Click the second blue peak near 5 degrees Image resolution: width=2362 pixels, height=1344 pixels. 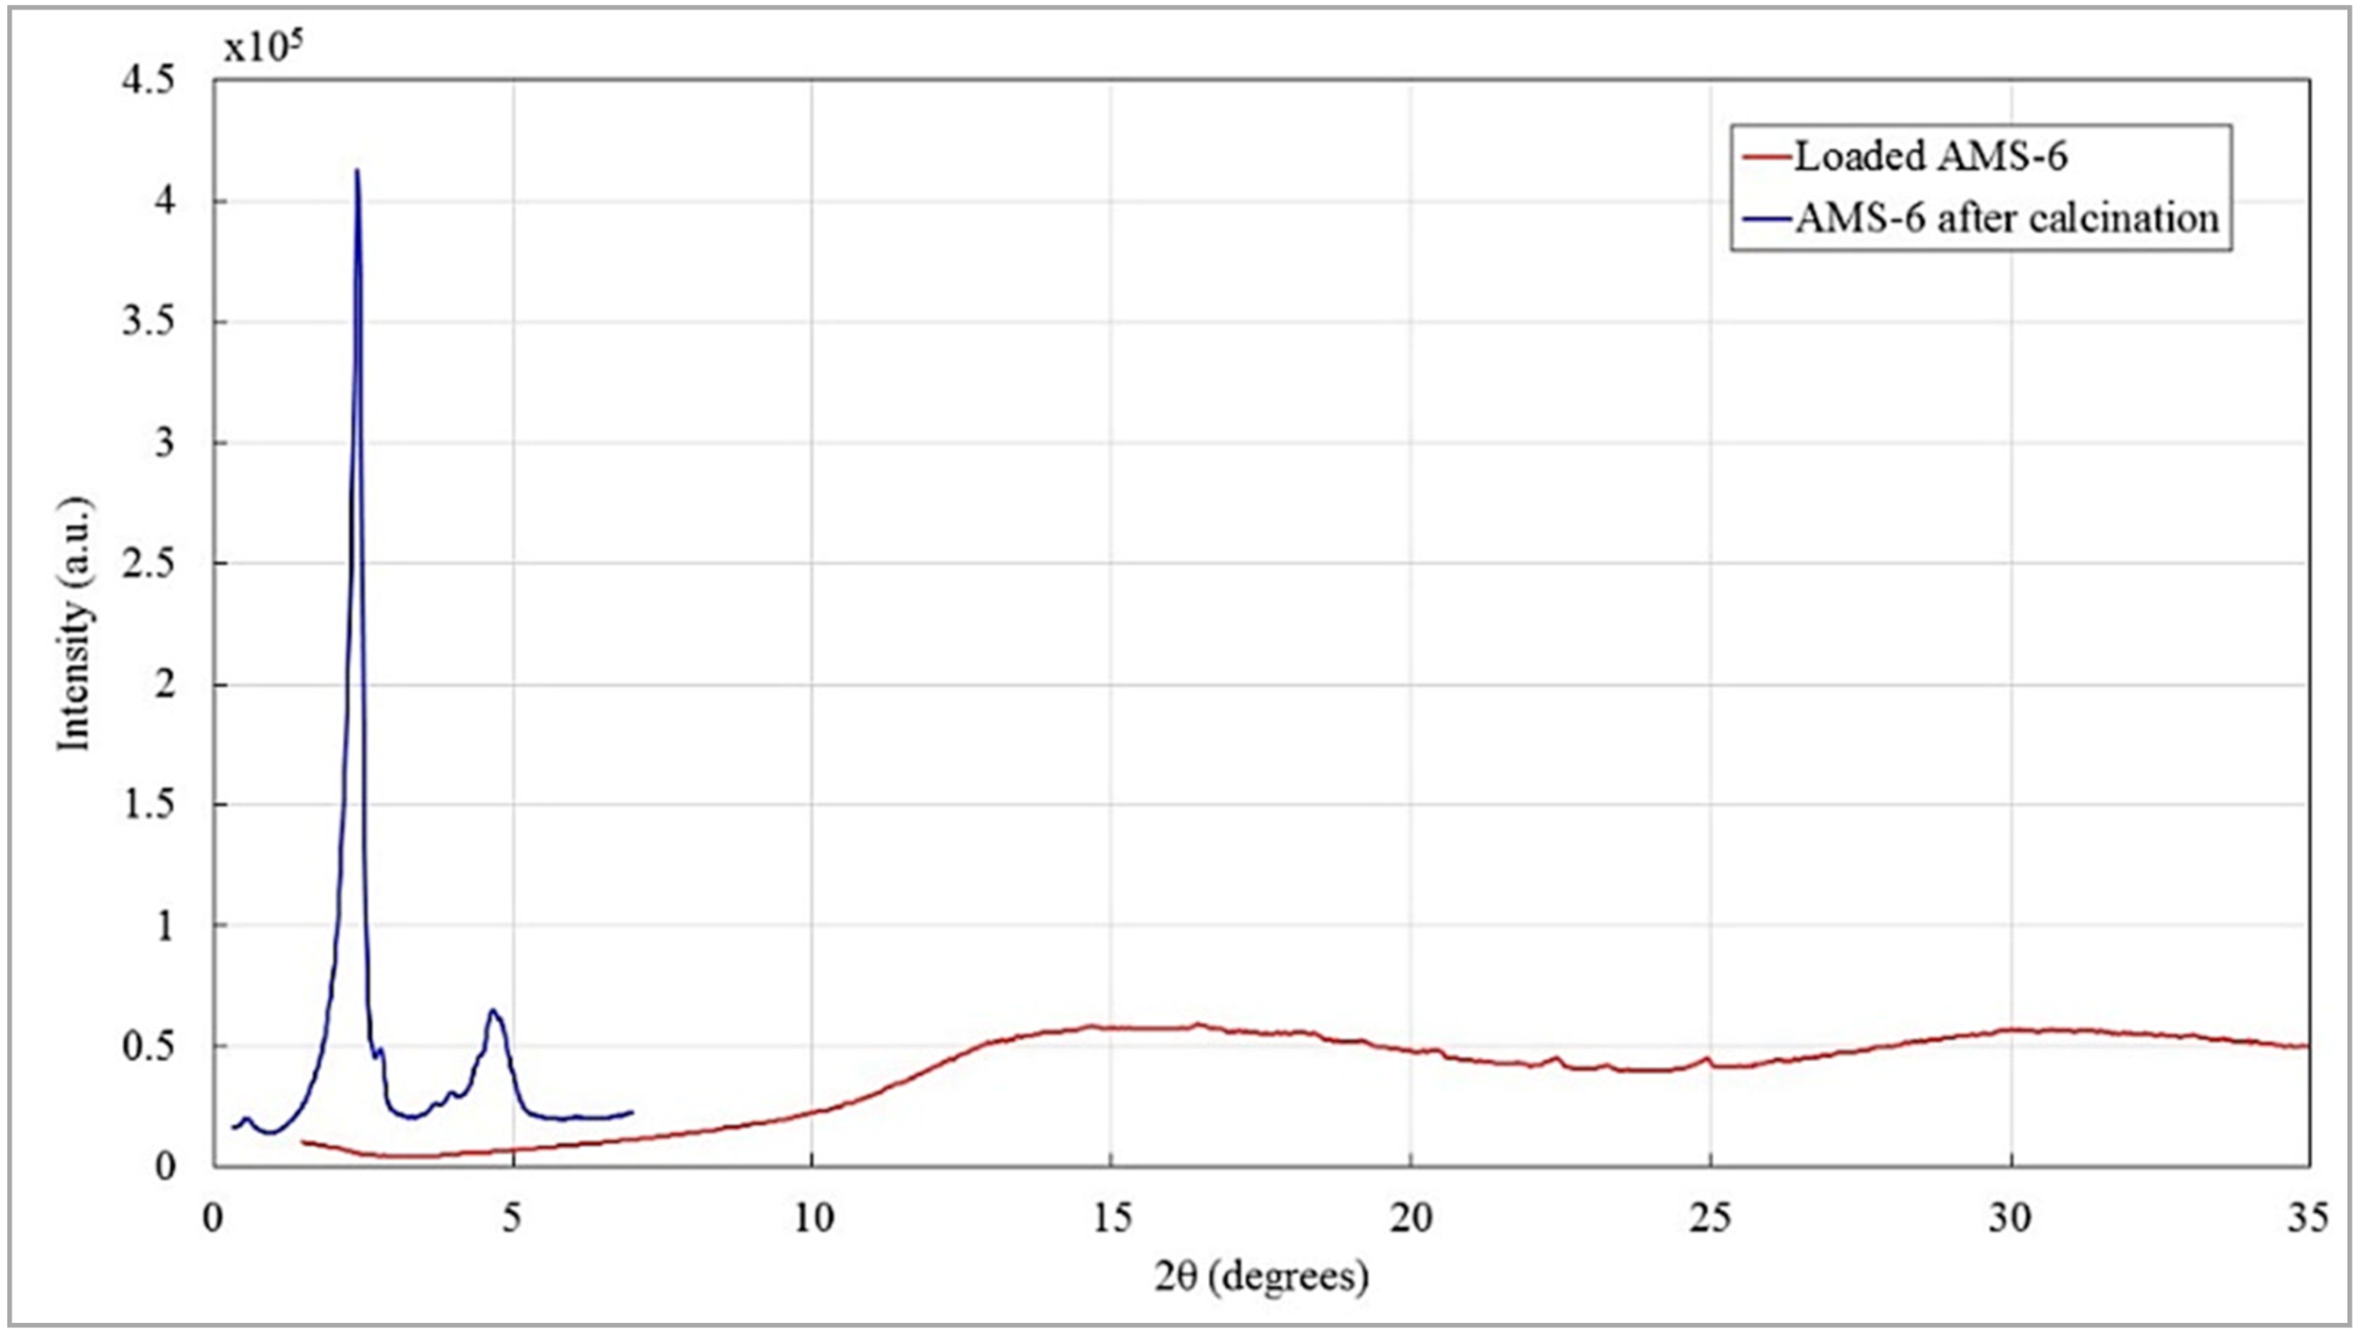[494, 1013]
